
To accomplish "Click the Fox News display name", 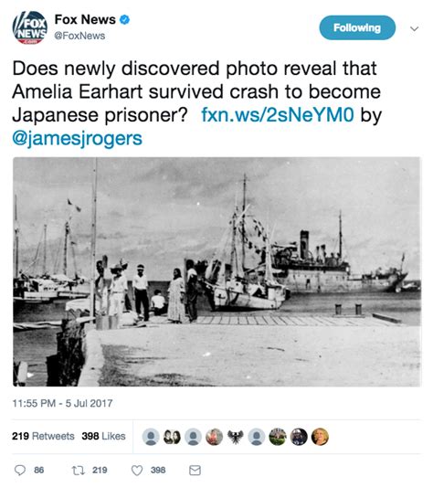I will (85, 19).
